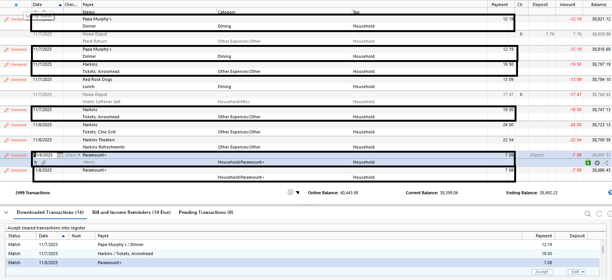Image resolution: width=612 pixels, height=280 pixels.
Task: Click Online Balance value 40,443.98
Action: click(x=349, y=193)
